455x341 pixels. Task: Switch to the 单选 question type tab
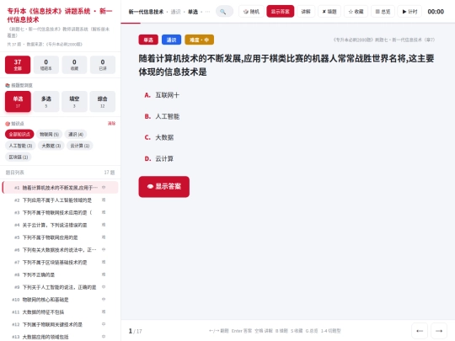click(x=18, y=102)
